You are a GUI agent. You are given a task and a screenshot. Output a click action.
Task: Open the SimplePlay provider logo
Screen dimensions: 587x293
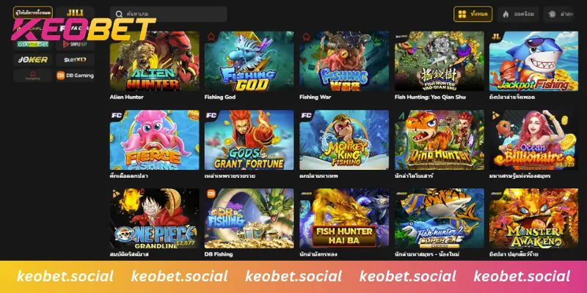pyautogui.click(x=76, y=44)
